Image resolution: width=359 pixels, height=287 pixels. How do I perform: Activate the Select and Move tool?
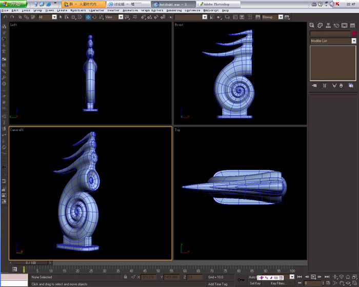pos(88,17)
